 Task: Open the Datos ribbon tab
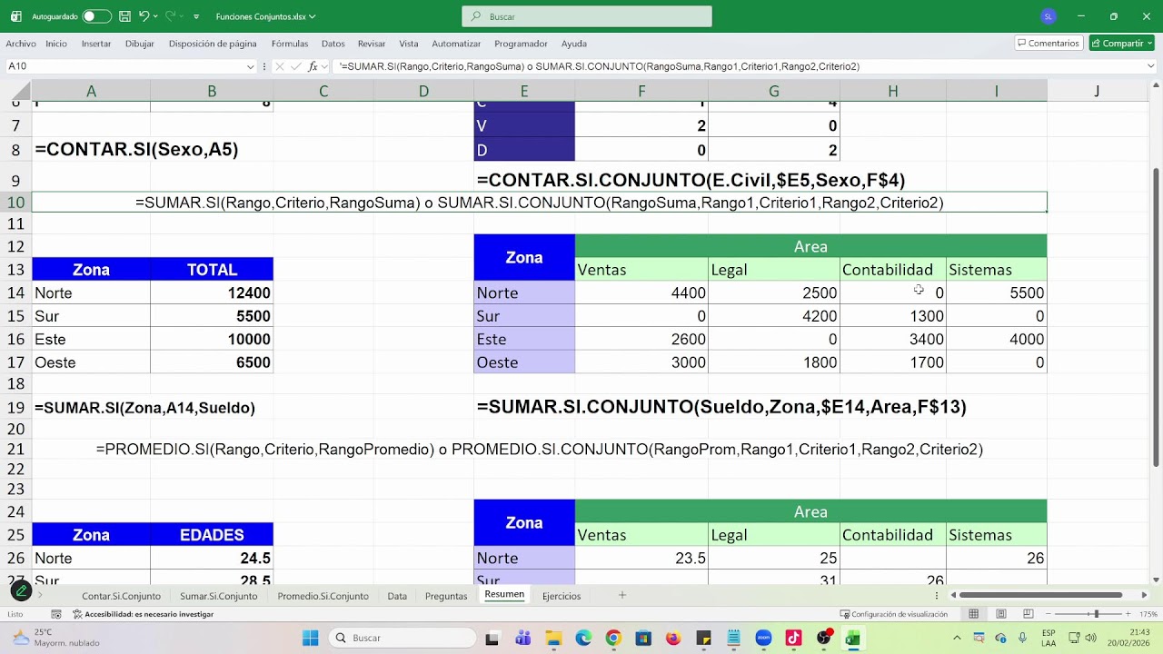coord(333,44)
